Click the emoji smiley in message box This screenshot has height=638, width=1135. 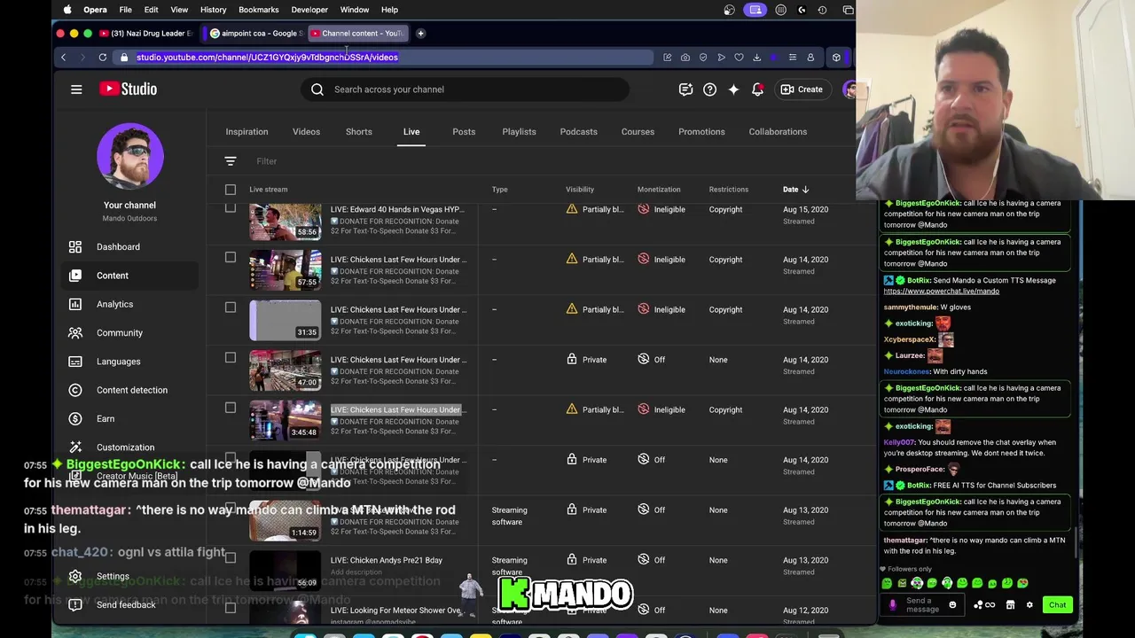tap(952, 605)
